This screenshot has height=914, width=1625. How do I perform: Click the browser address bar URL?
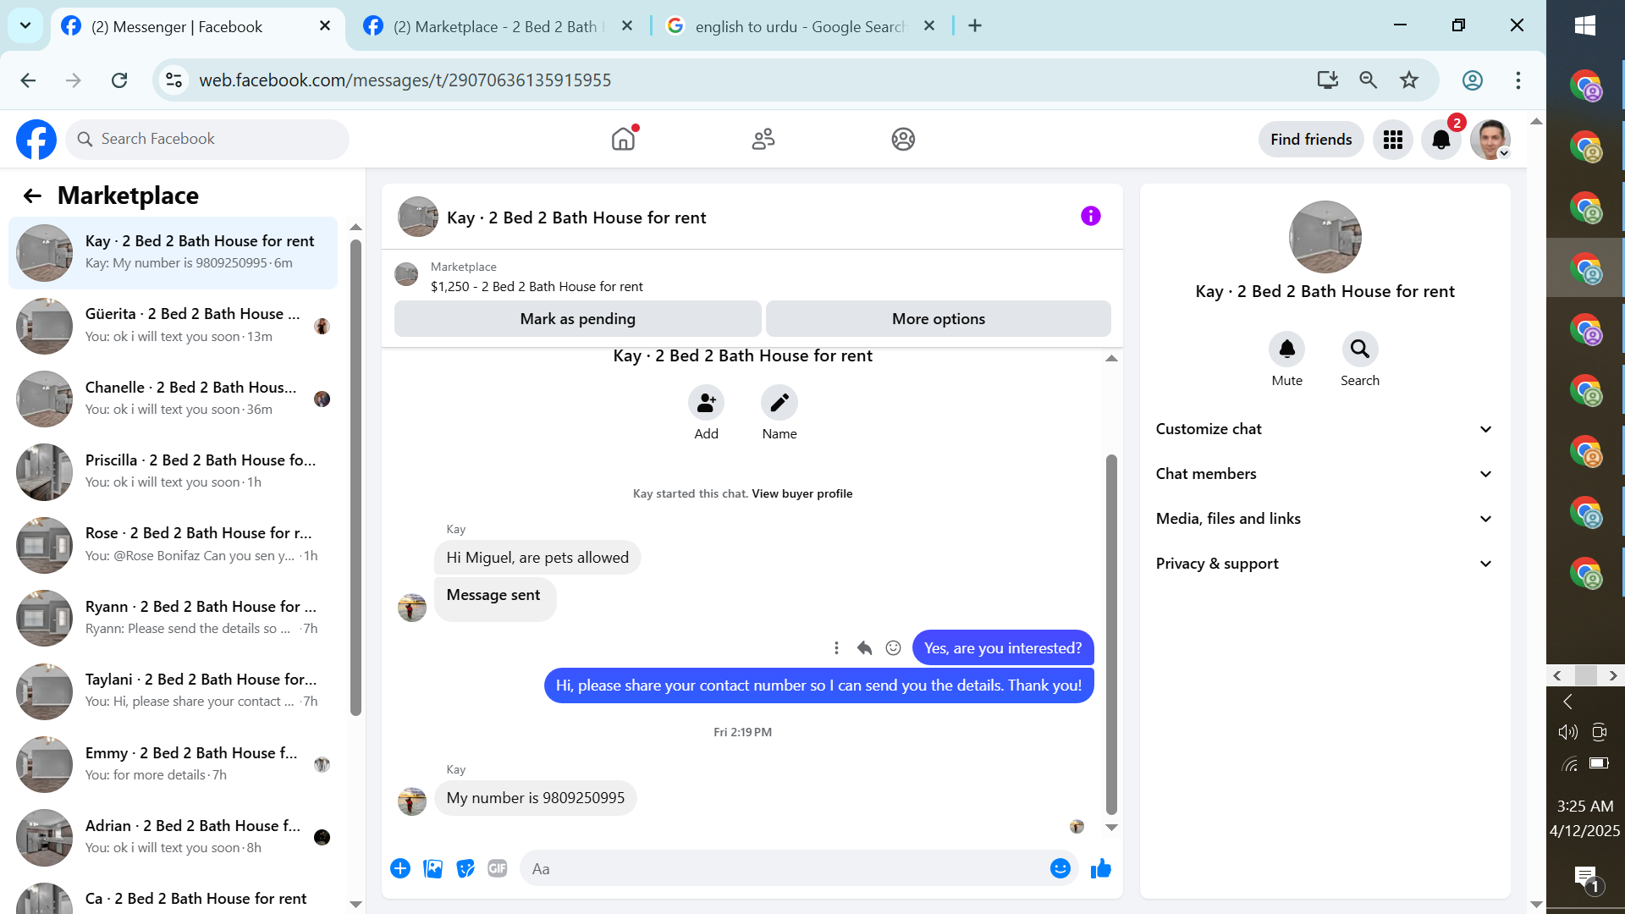point(405,80)
